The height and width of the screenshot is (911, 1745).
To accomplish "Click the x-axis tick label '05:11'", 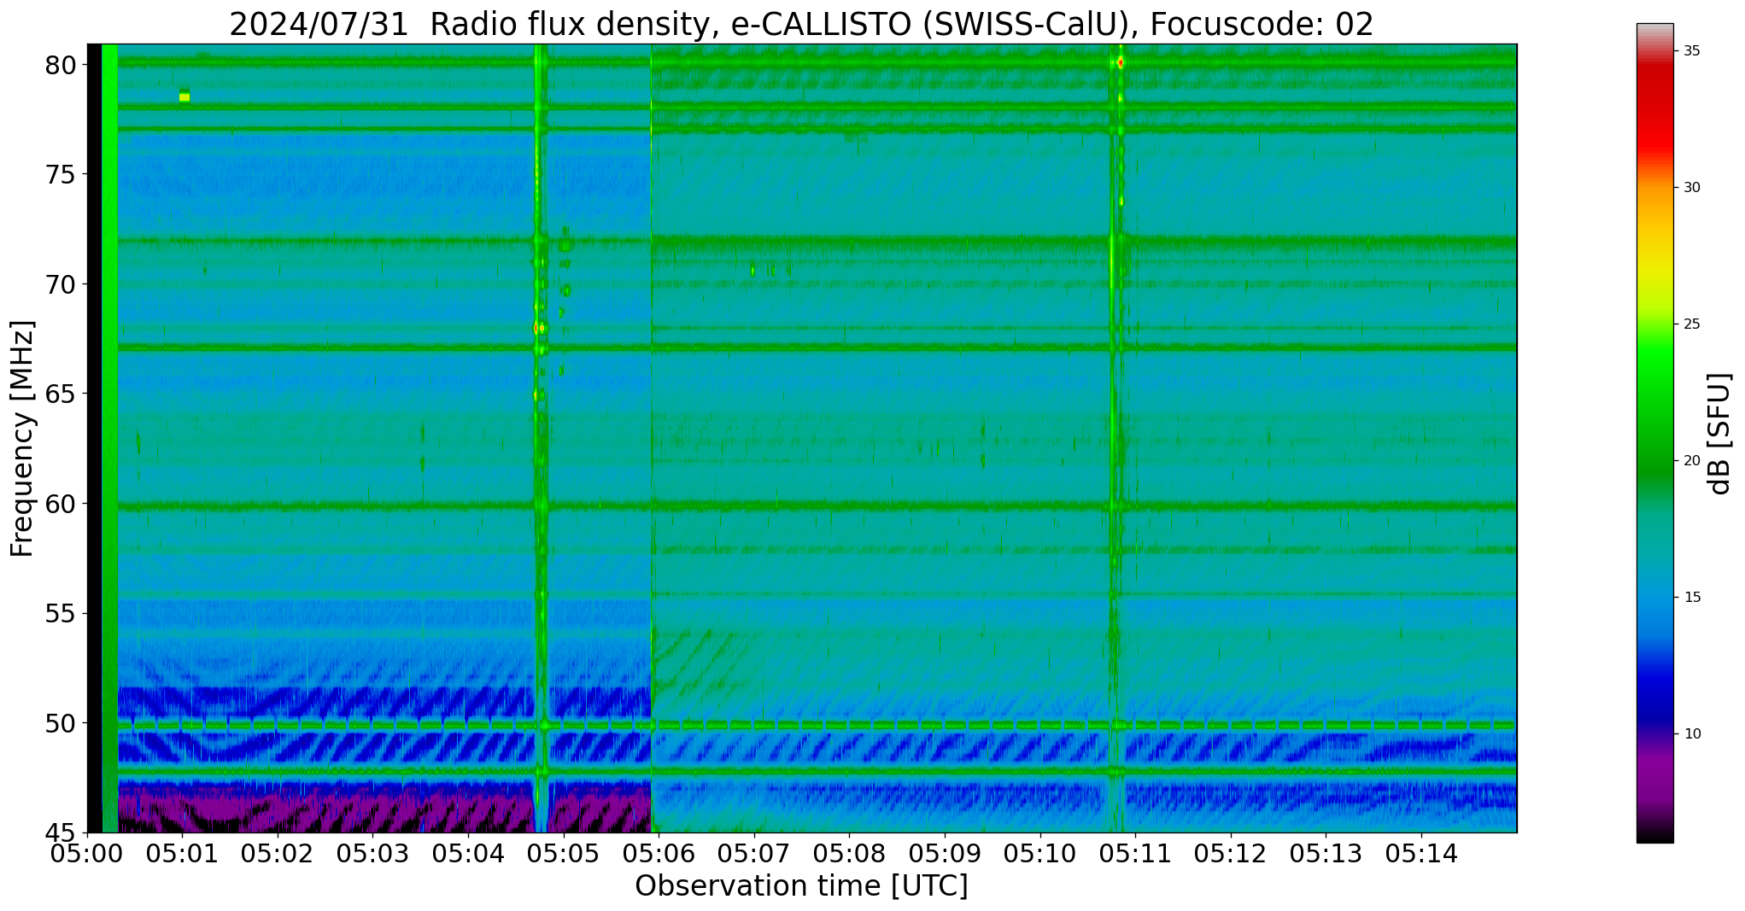I will (1135, 853).
